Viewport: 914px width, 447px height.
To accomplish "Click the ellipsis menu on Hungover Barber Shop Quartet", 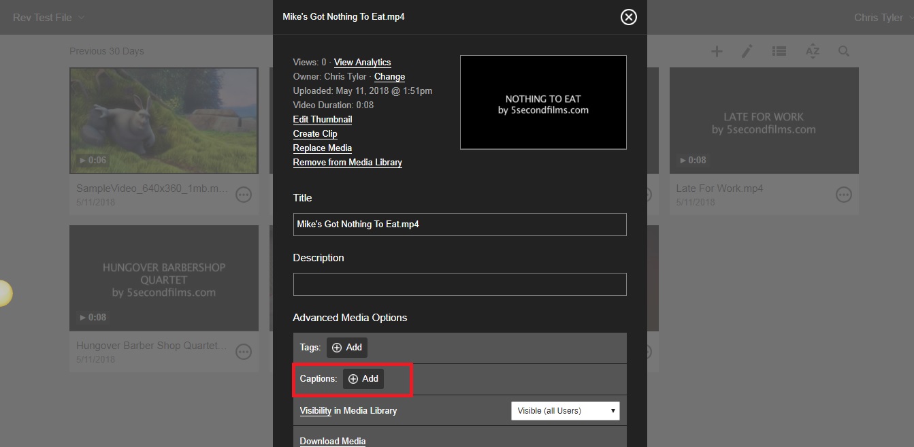I will (x=243, y=351).
